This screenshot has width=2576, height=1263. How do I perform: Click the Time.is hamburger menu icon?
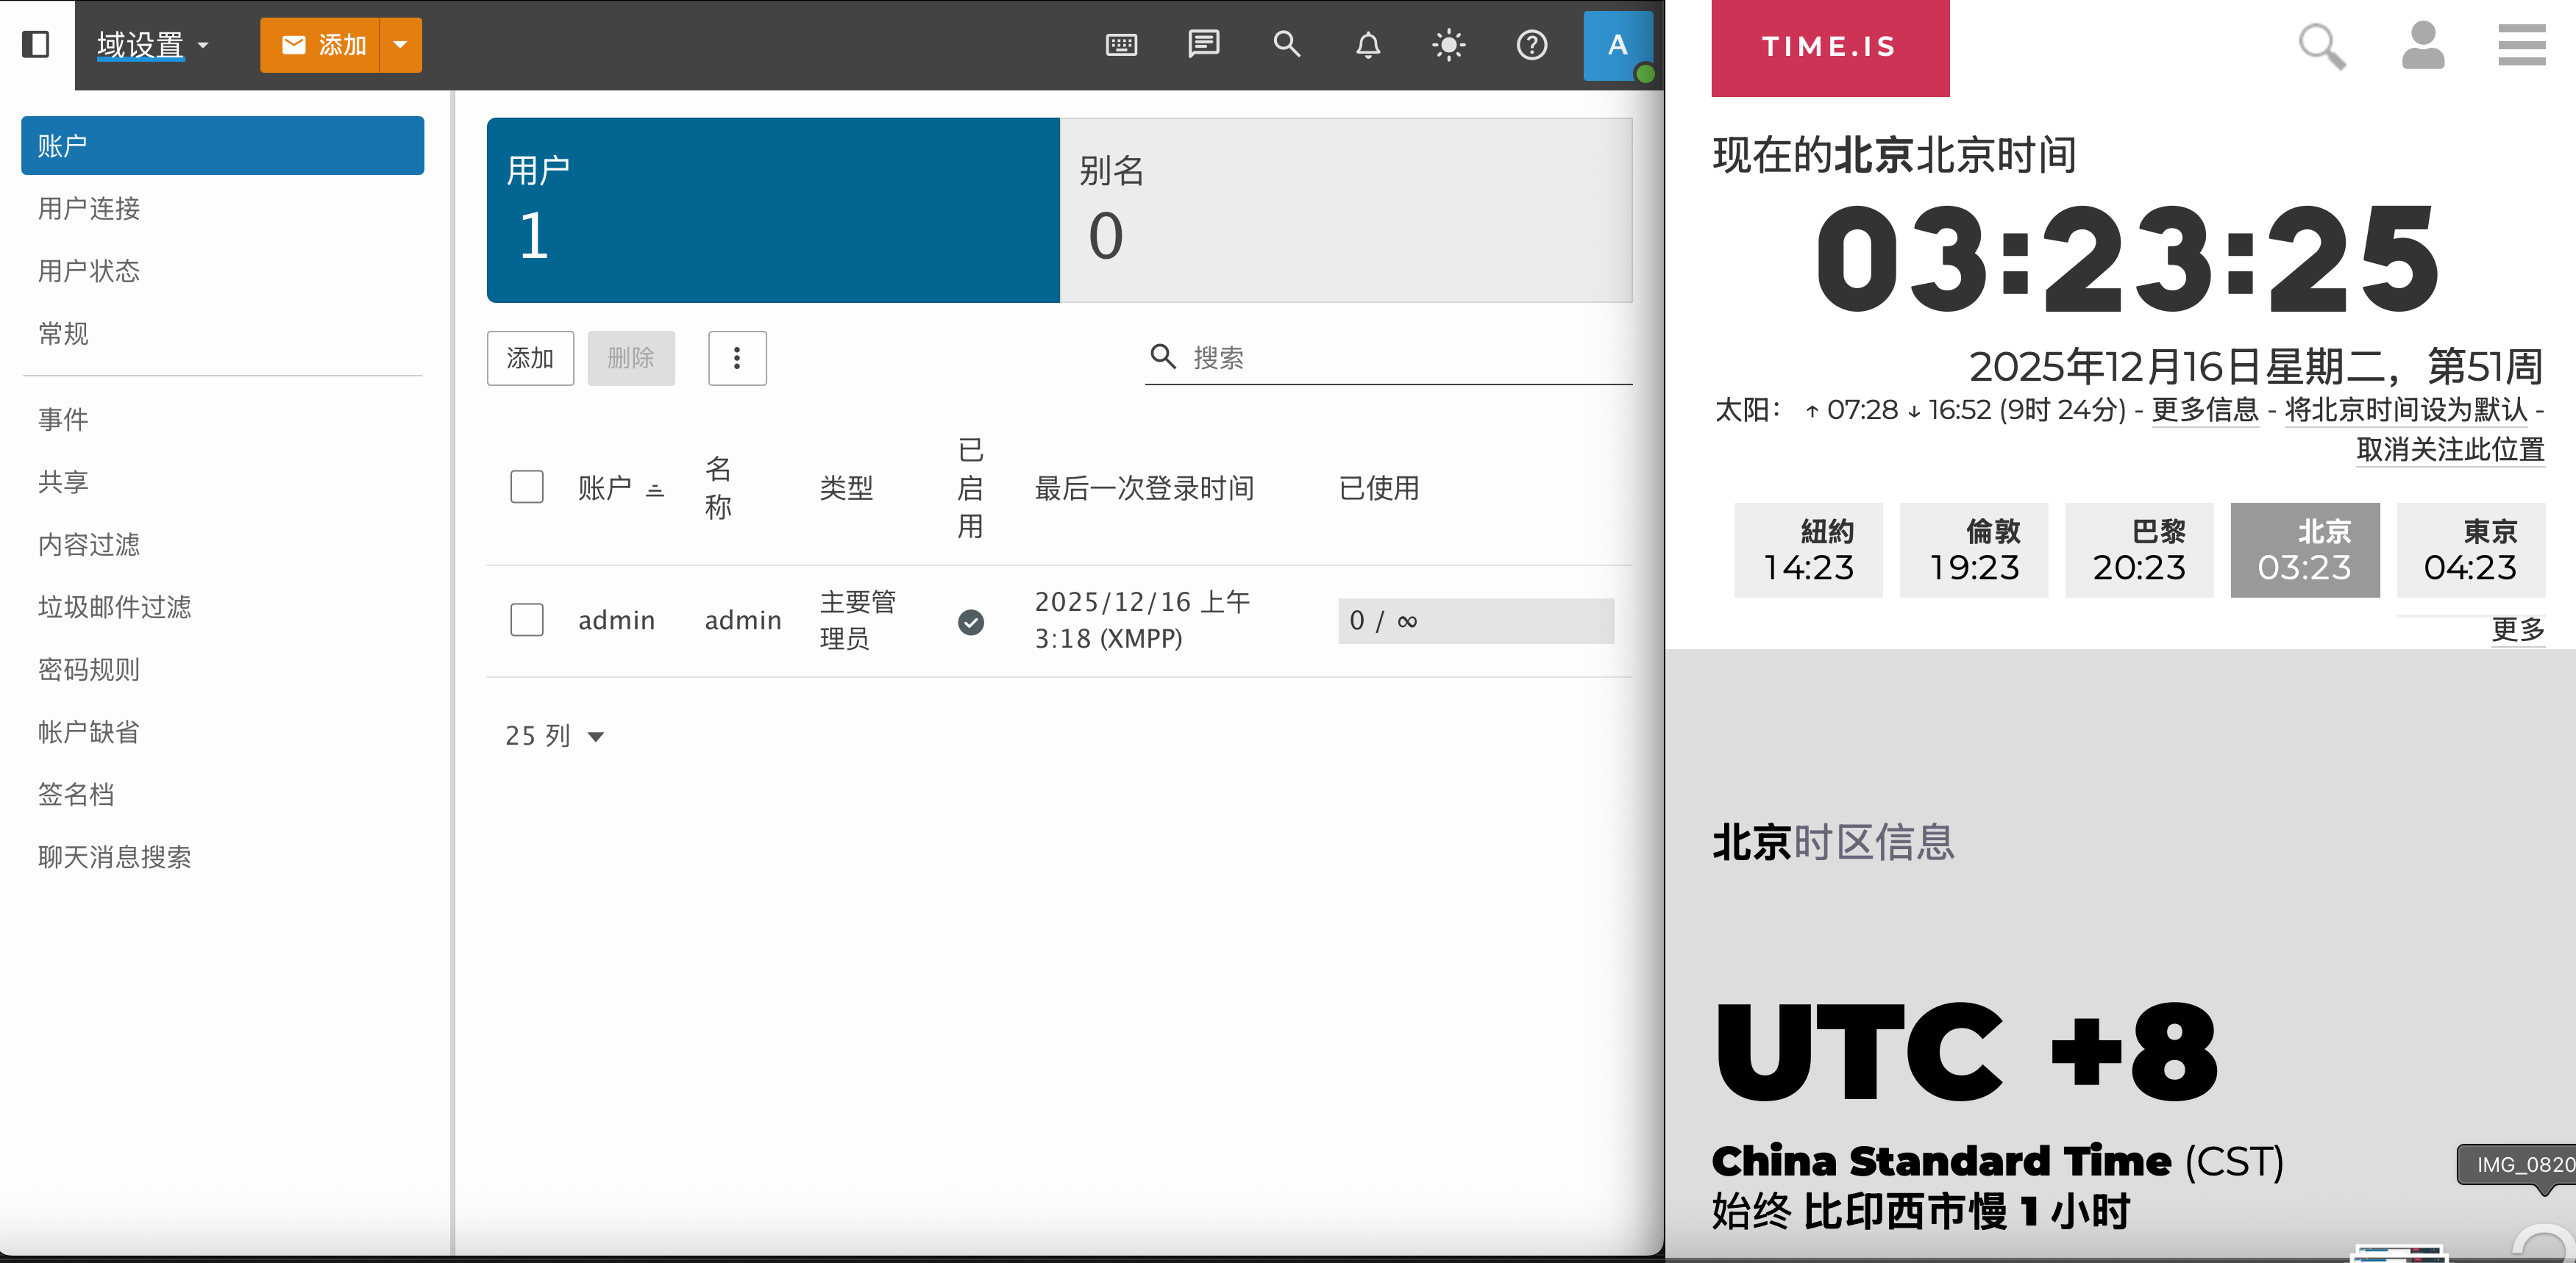(x=2521, y=46)
